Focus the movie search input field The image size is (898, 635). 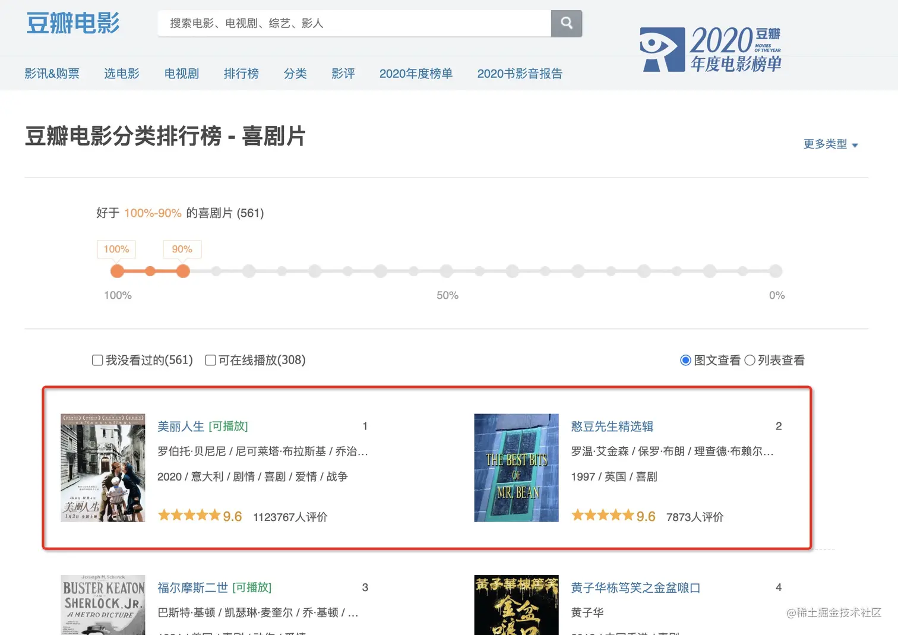(355, 23)
